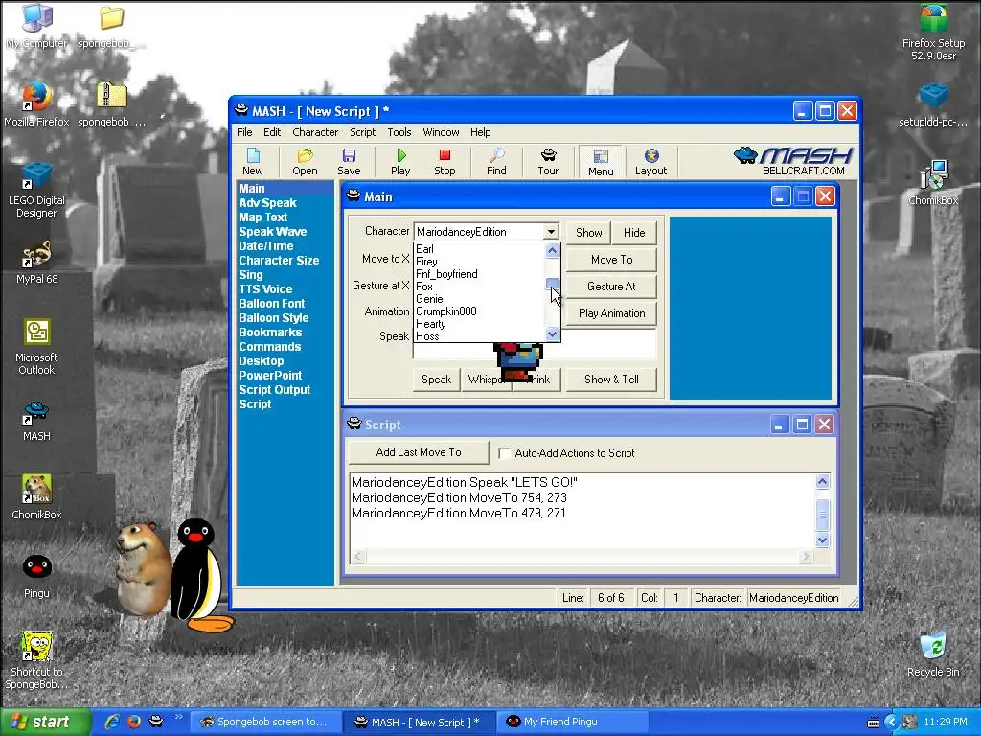Click the character list scroll up arrow
981x736 pixels.
(552, 251)
